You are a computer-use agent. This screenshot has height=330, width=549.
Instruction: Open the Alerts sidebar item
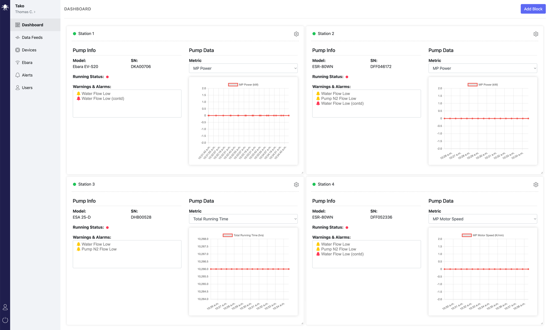tap(27, 75)
